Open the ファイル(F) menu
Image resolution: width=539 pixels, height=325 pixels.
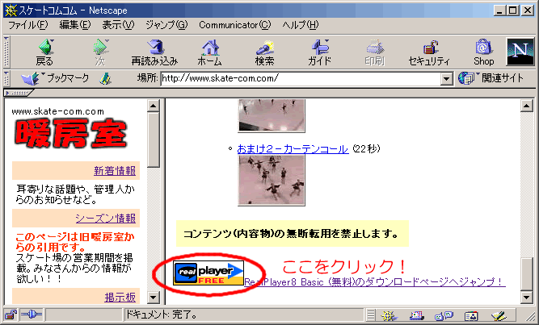27,25
